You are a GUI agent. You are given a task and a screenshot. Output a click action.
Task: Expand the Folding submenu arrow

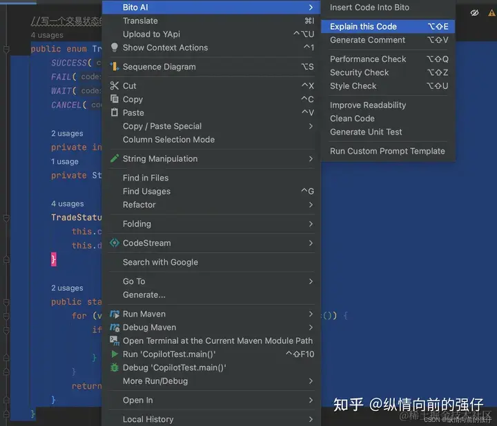tap(311, 224)
